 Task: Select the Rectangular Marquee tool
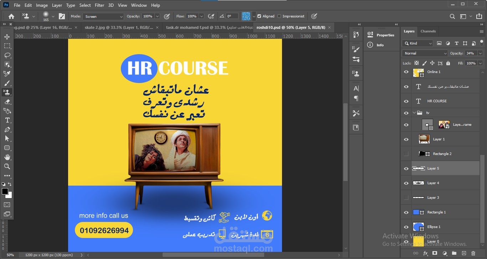click(x=7, y=46)
